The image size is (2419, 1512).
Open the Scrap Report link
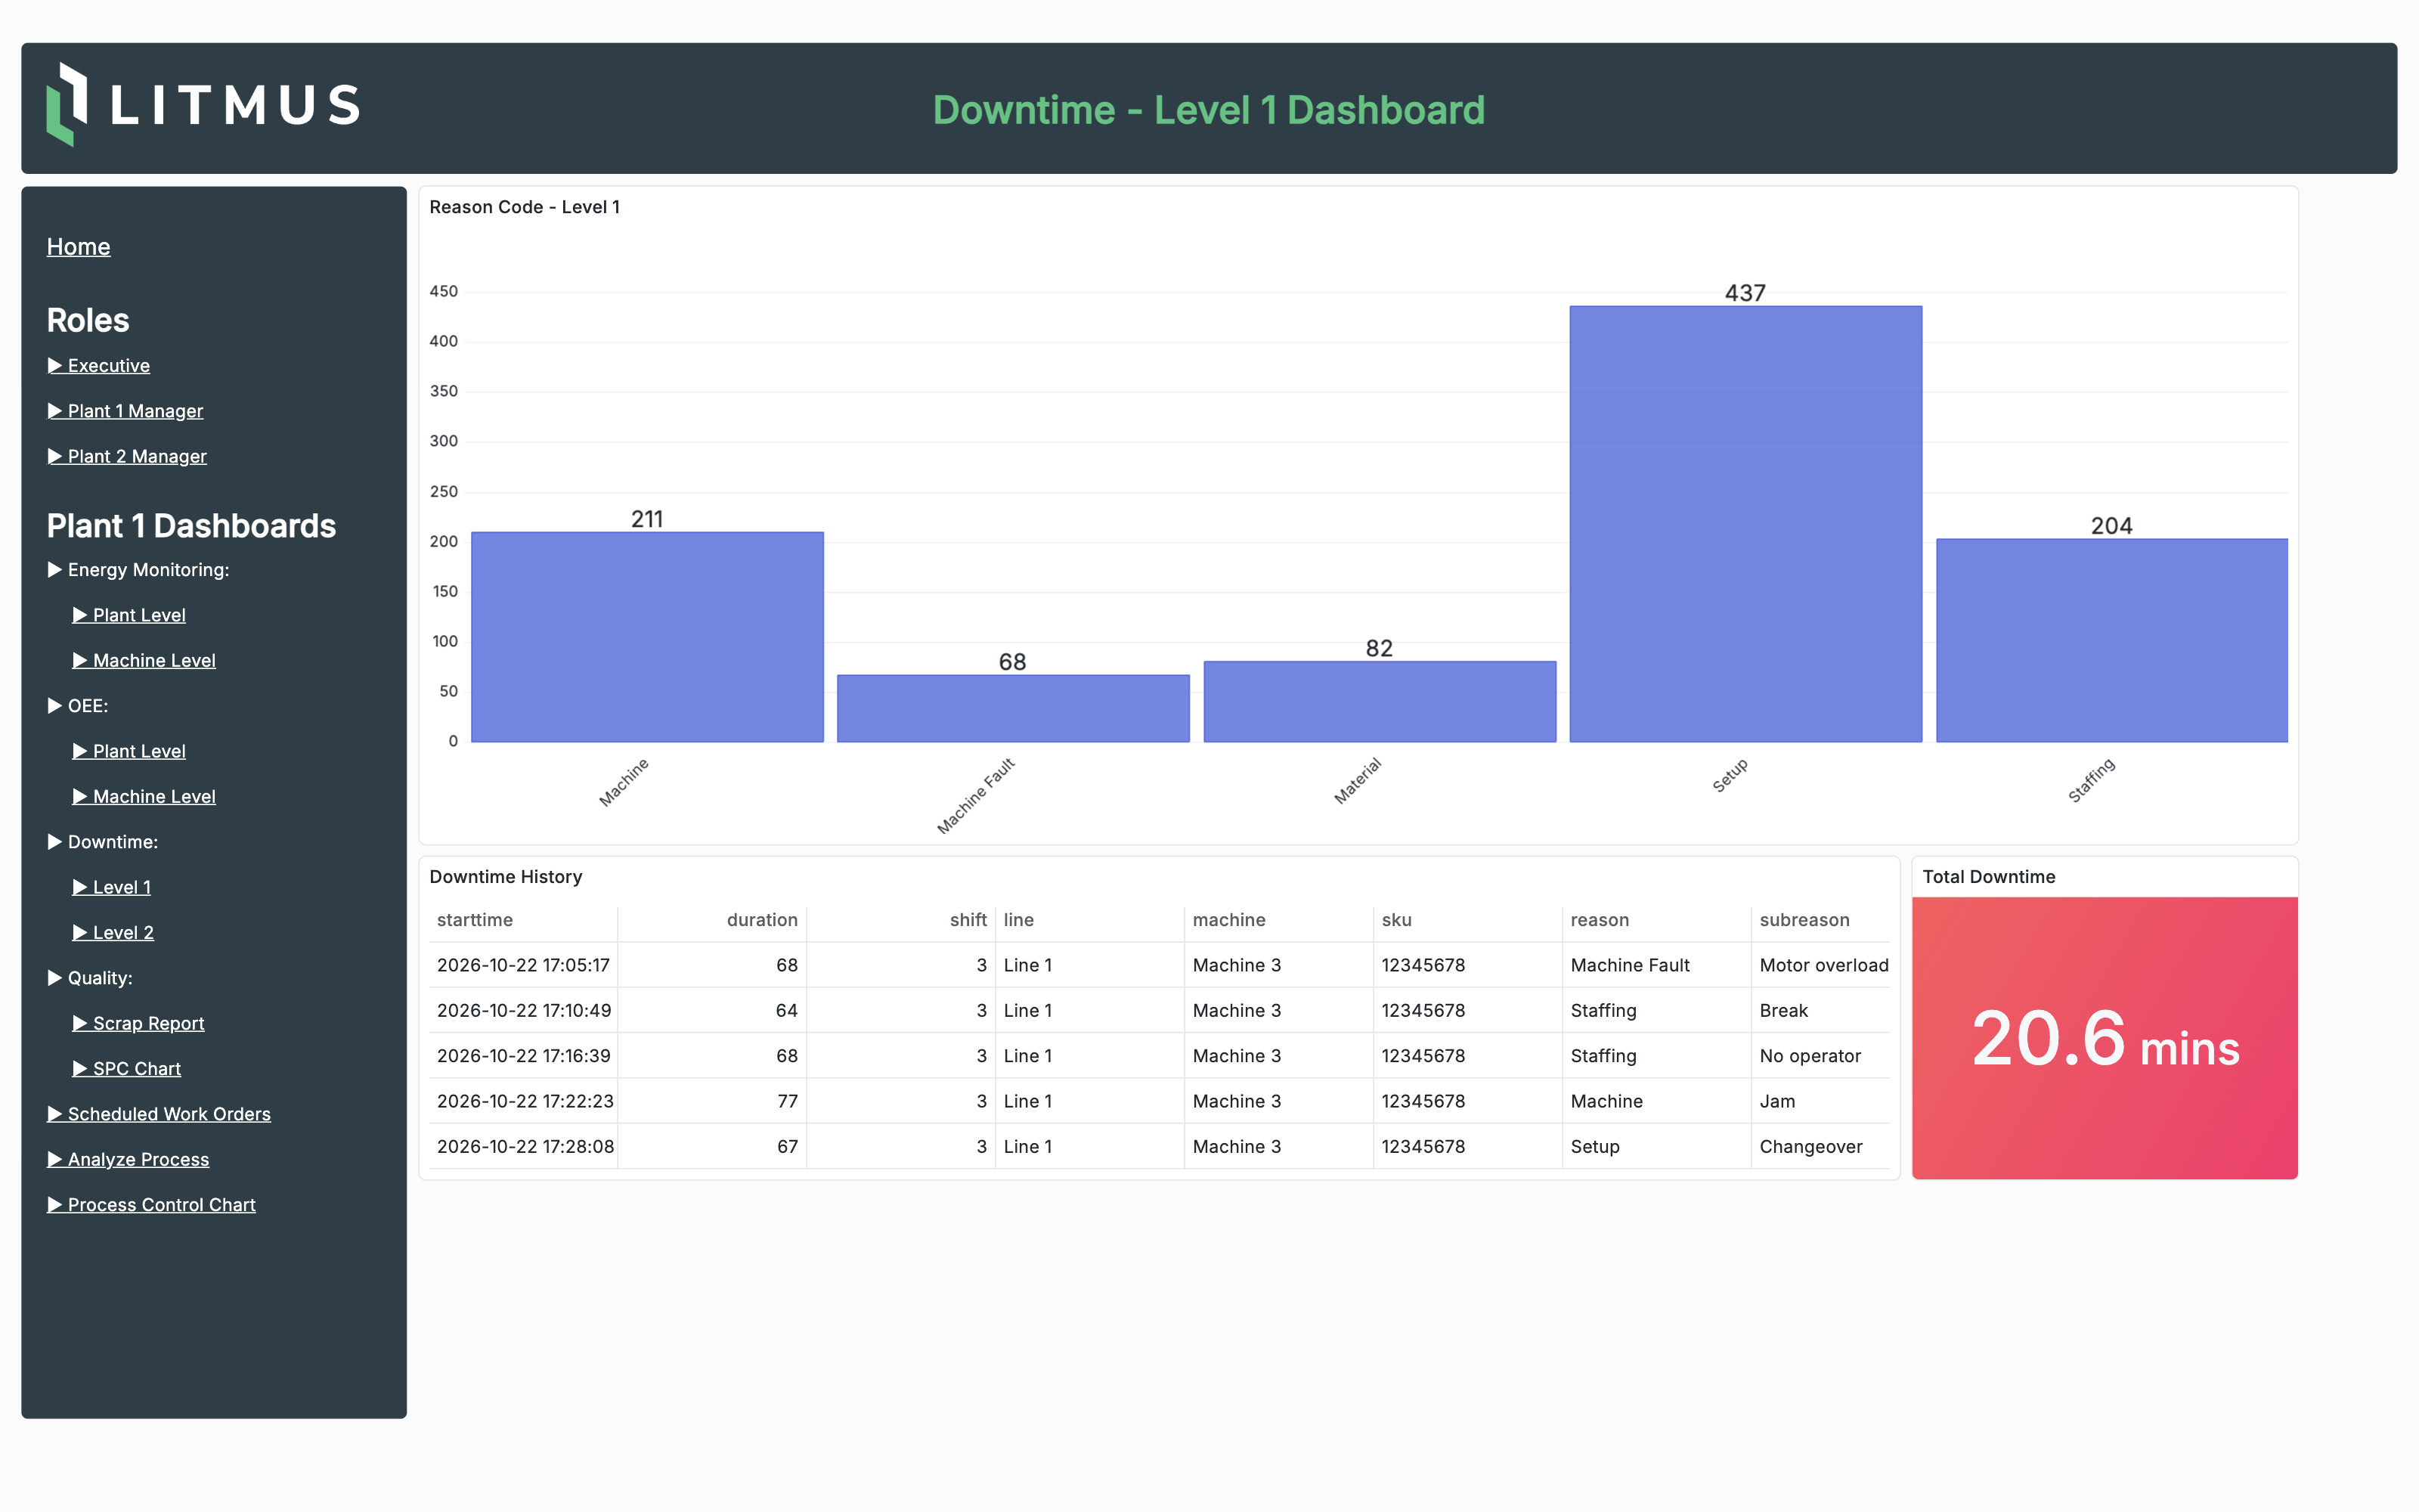pos(138,1023)
